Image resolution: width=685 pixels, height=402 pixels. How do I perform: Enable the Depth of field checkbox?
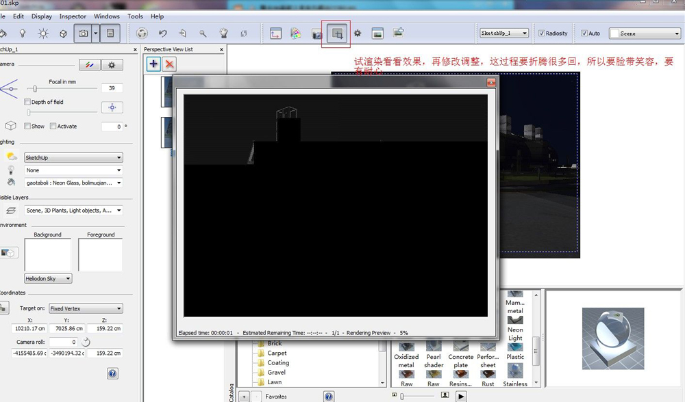pos(28,102)
